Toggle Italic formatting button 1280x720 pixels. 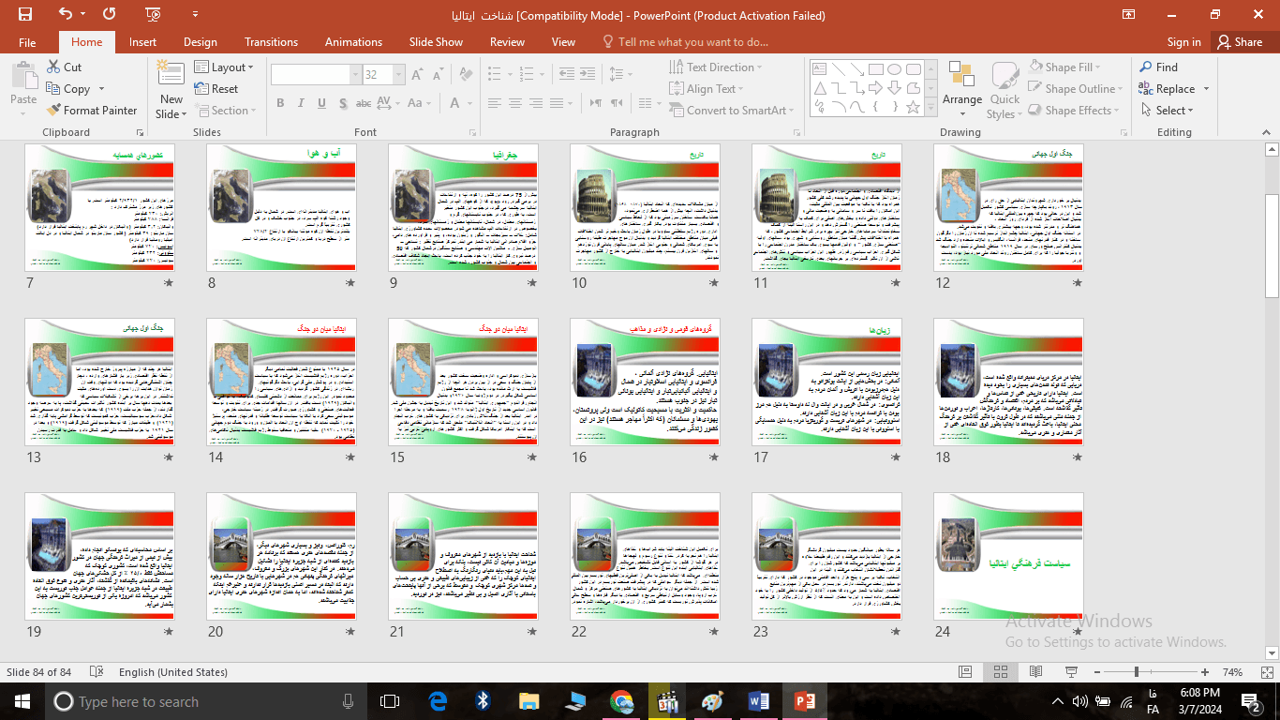click(302, 103)
